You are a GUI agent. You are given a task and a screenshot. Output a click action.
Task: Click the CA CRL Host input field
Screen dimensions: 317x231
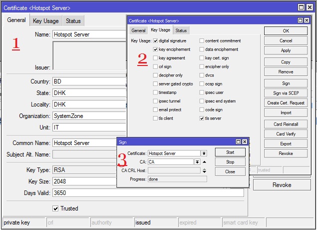tap(174, 170)
